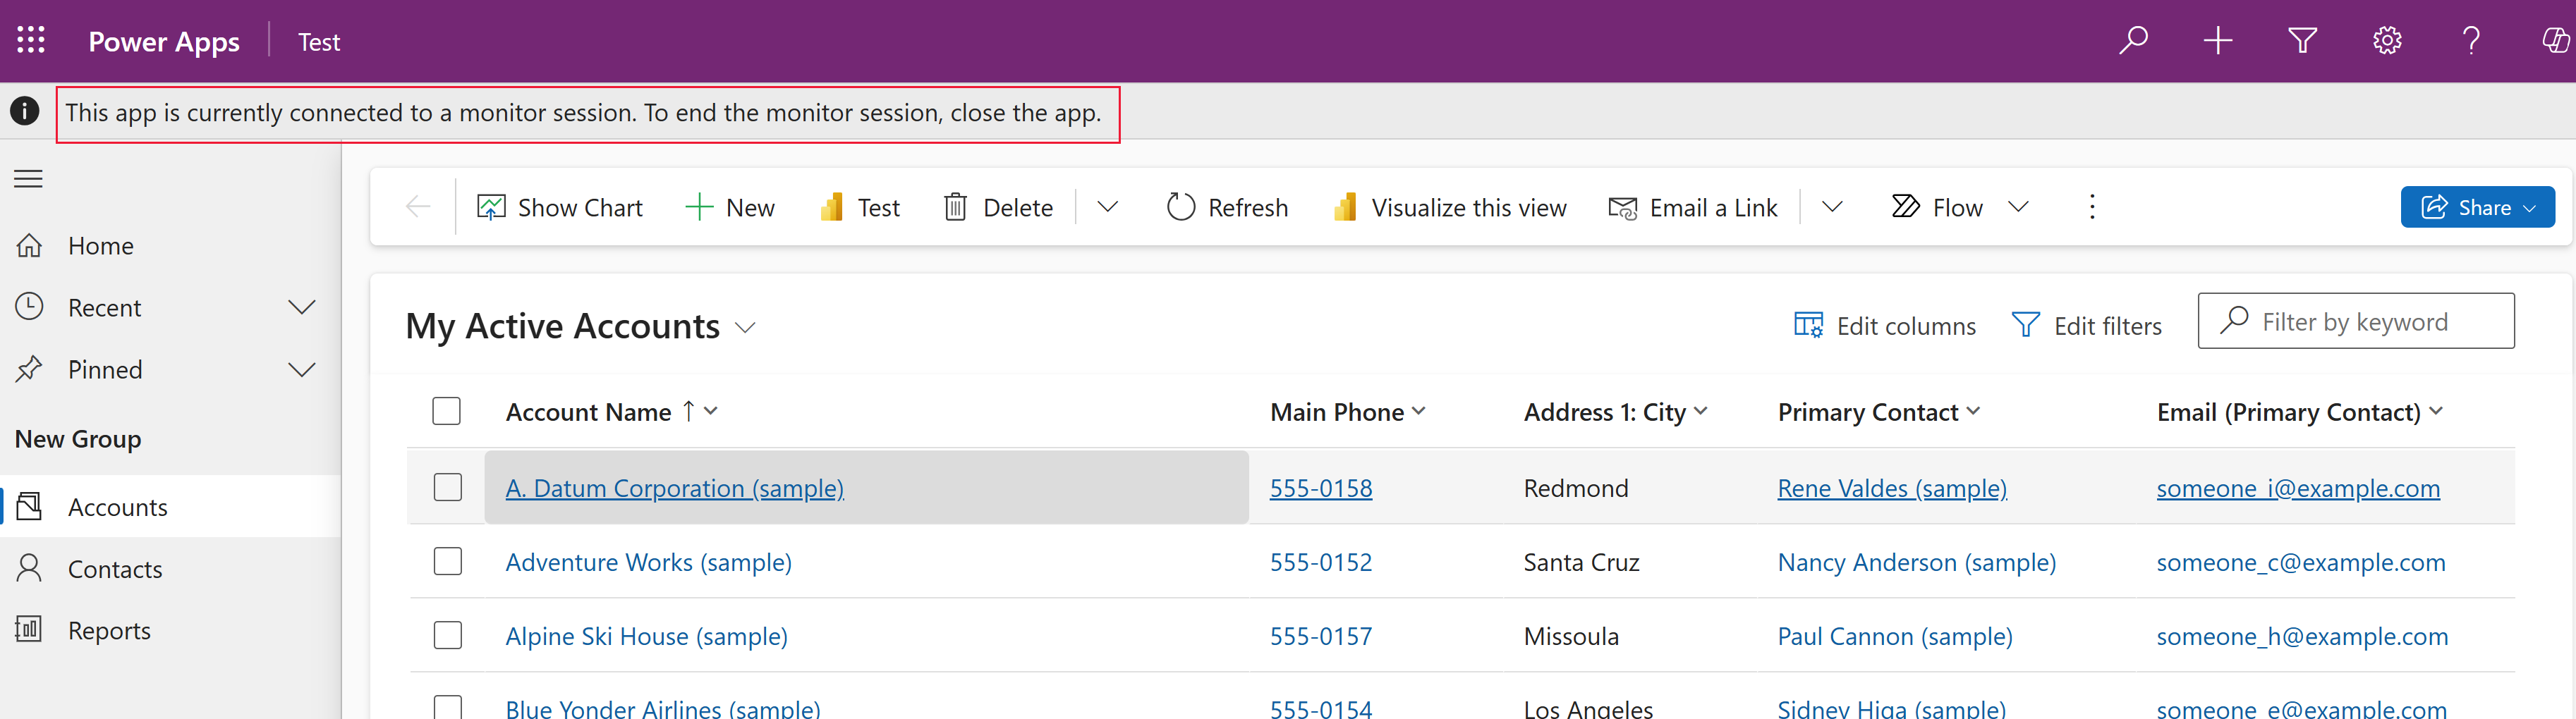Click someone_h@example.com email link
This screenshot has width=2576, height=719.
tap(2302, 636)
